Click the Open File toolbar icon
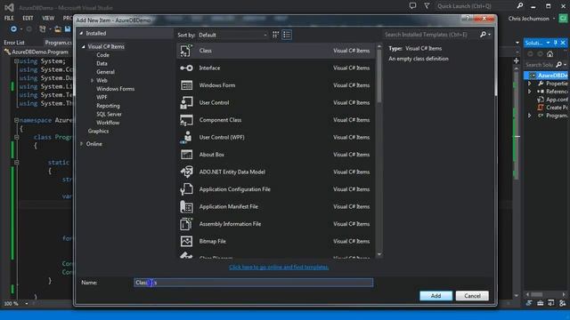 [57, 29]
